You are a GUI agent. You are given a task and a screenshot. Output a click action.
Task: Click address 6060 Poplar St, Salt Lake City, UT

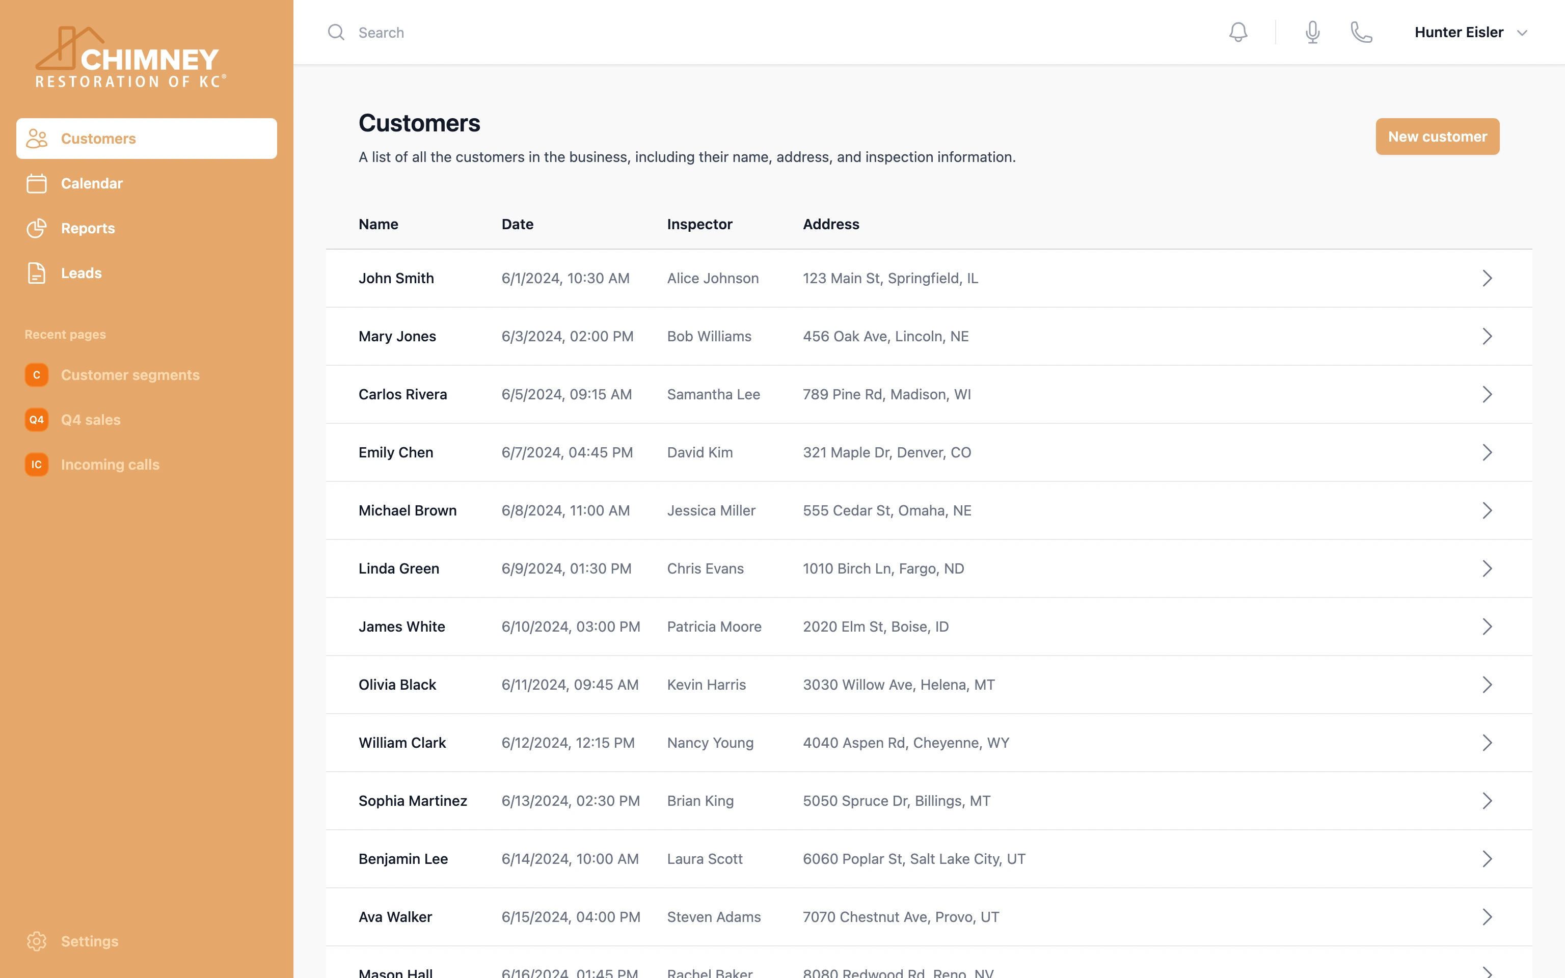point(914,859)
